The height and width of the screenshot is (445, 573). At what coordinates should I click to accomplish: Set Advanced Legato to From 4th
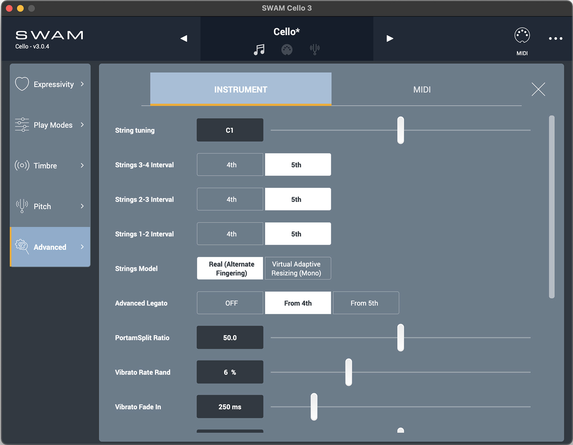pos(298,303)
